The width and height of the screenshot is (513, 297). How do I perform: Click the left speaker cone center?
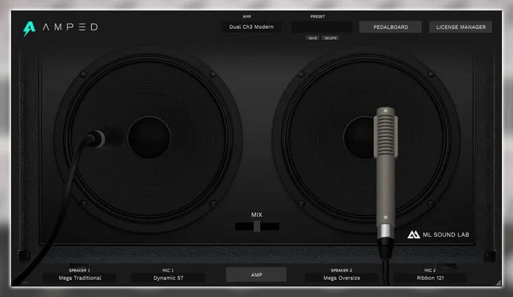coord(149,137)
